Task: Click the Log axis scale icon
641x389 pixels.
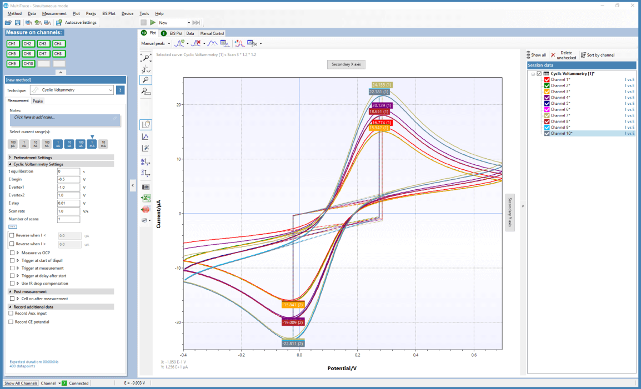Action: (146, 174)
